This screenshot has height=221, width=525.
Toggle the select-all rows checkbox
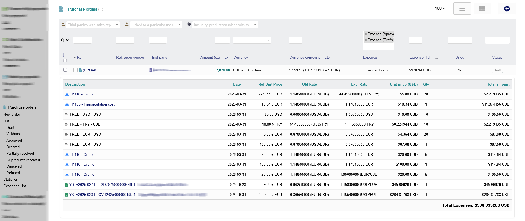point(65,61)
